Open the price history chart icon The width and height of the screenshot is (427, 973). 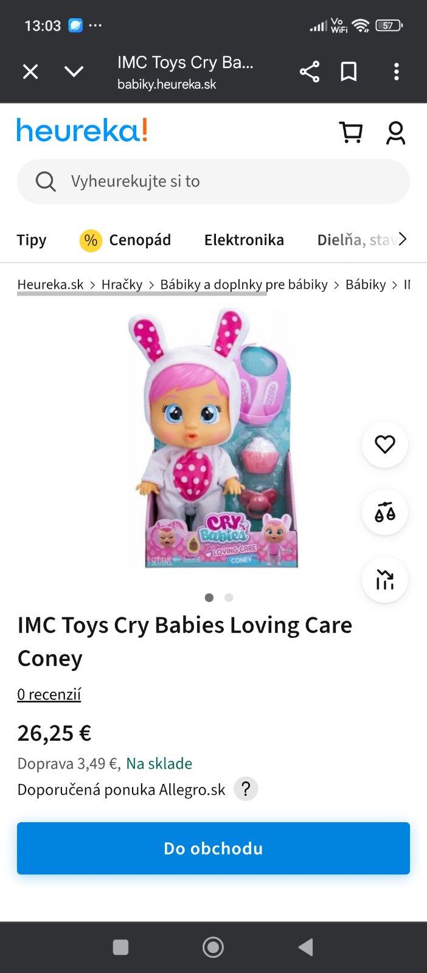384,580
